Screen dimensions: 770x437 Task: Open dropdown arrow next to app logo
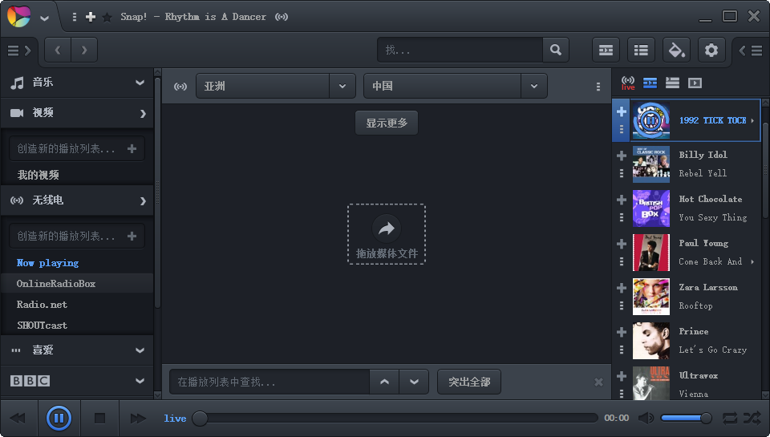pos(45,18)
